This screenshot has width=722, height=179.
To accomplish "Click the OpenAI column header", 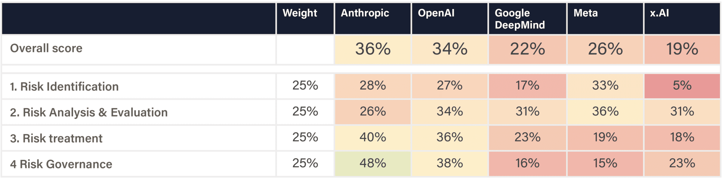I will click(x=436, y=13).
